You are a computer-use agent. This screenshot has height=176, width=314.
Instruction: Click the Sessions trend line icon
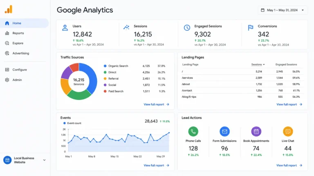pos(126,27)
